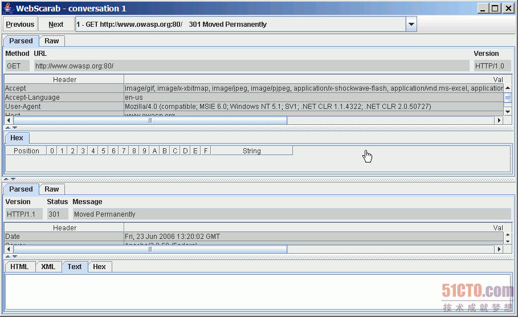Maximize the WebScarab conversation window
The height and width of the screenshot is (317, 518).
[495, 8]
